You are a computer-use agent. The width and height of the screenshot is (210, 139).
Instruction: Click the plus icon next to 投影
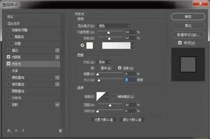(57, 105)
